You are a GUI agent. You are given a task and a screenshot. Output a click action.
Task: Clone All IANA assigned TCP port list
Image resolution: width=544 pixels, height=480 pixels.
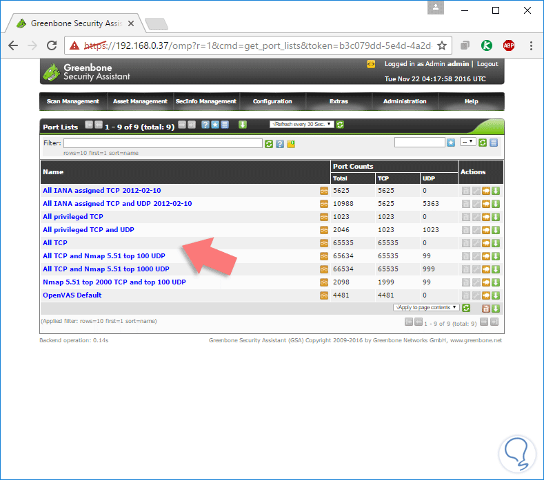[x=486, y=191]
